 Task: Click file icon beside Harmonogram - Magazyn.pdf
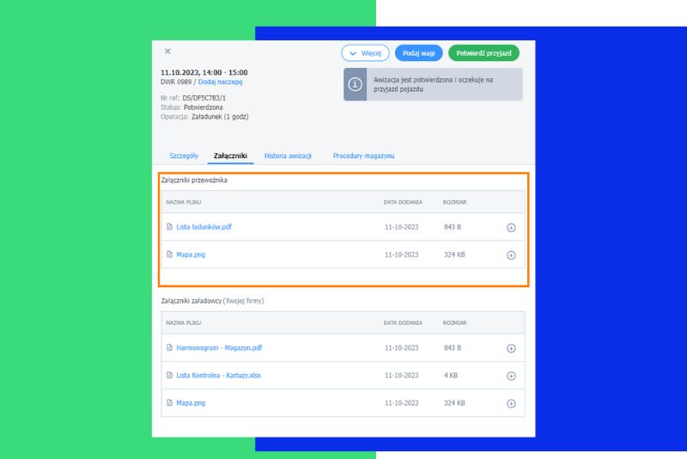tap(170, 348)
